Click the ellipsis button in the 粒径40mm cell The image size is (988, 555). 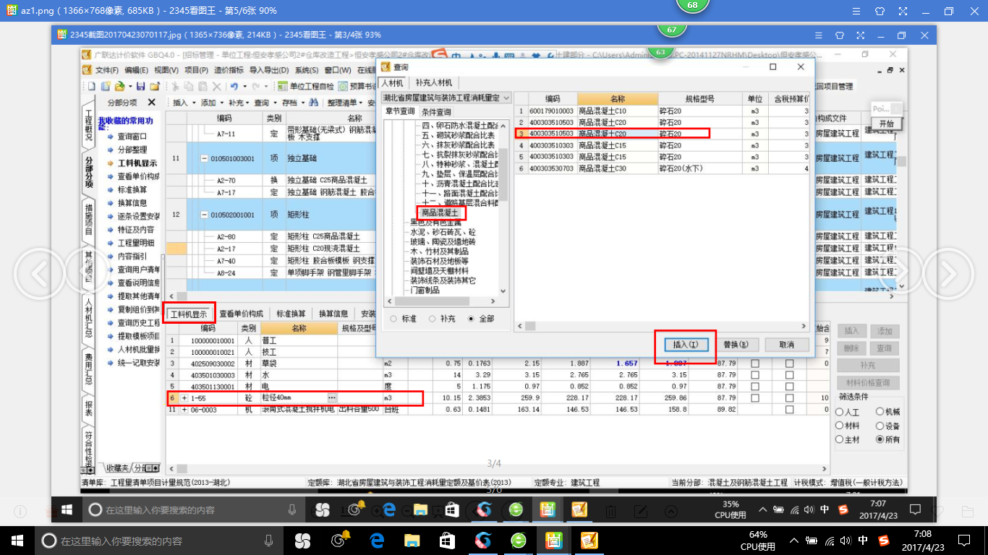pos(332,397)
